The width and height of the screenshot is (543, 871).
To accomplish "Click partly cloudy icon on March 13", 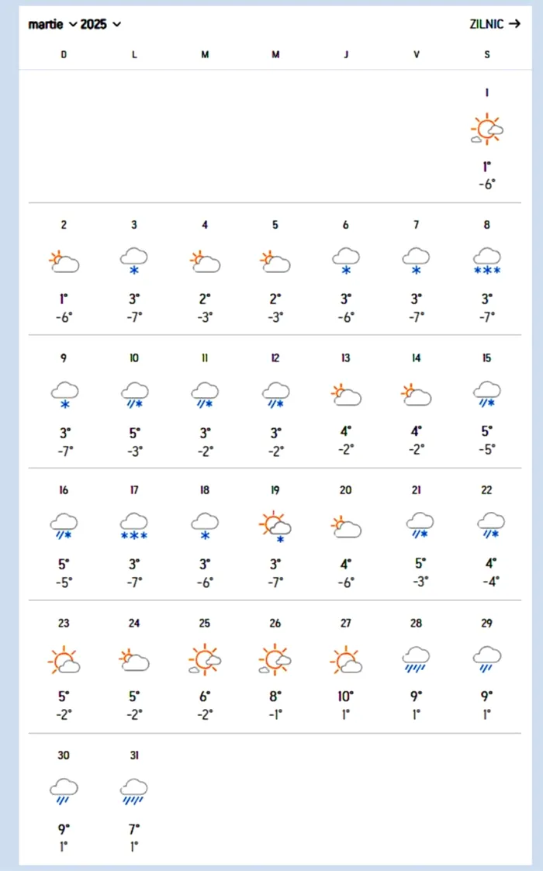I will (x=346, y=395).
